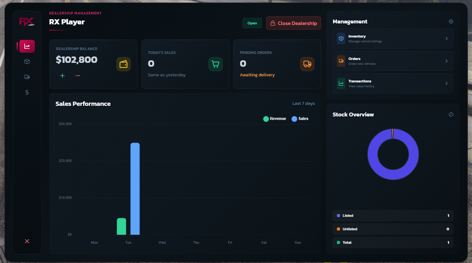Click the clock icon in Stock Overview
Viewport: 472px width, 263px height.
pos(451,114)
